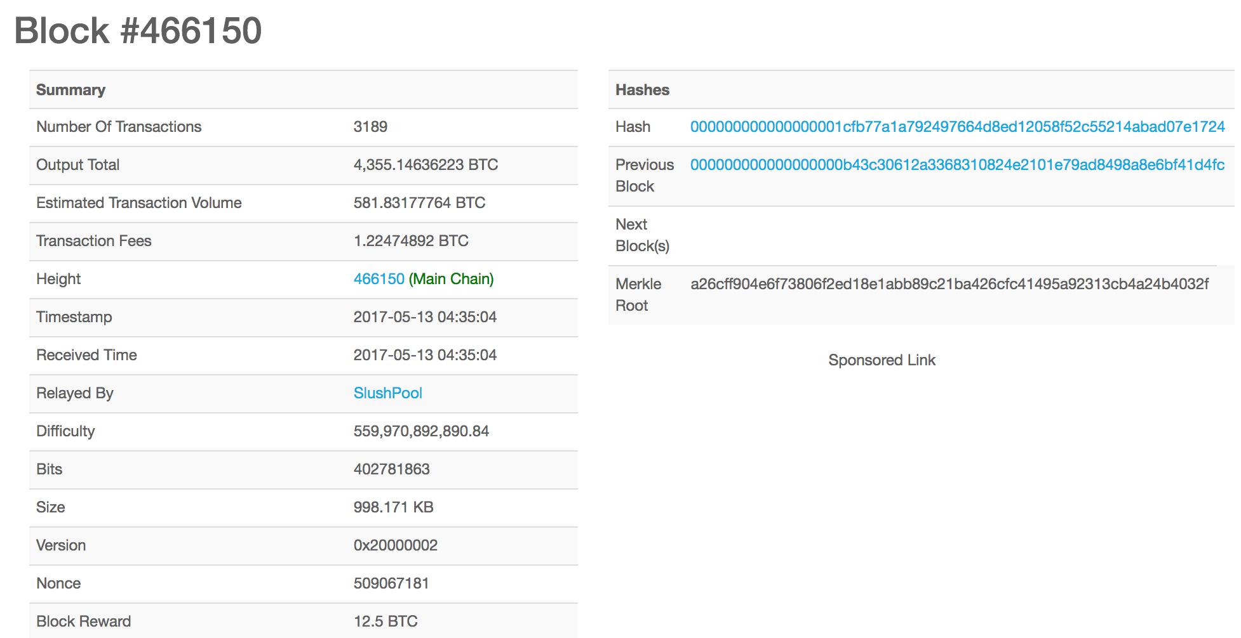Click the Size value 998.171 KB

(x=393, y=507)
